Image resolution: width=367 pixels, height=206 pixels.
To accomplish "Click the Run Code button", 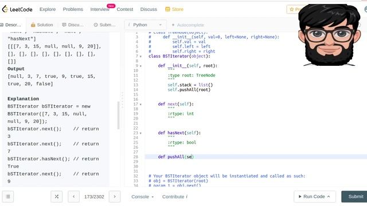I will (315, 197).
